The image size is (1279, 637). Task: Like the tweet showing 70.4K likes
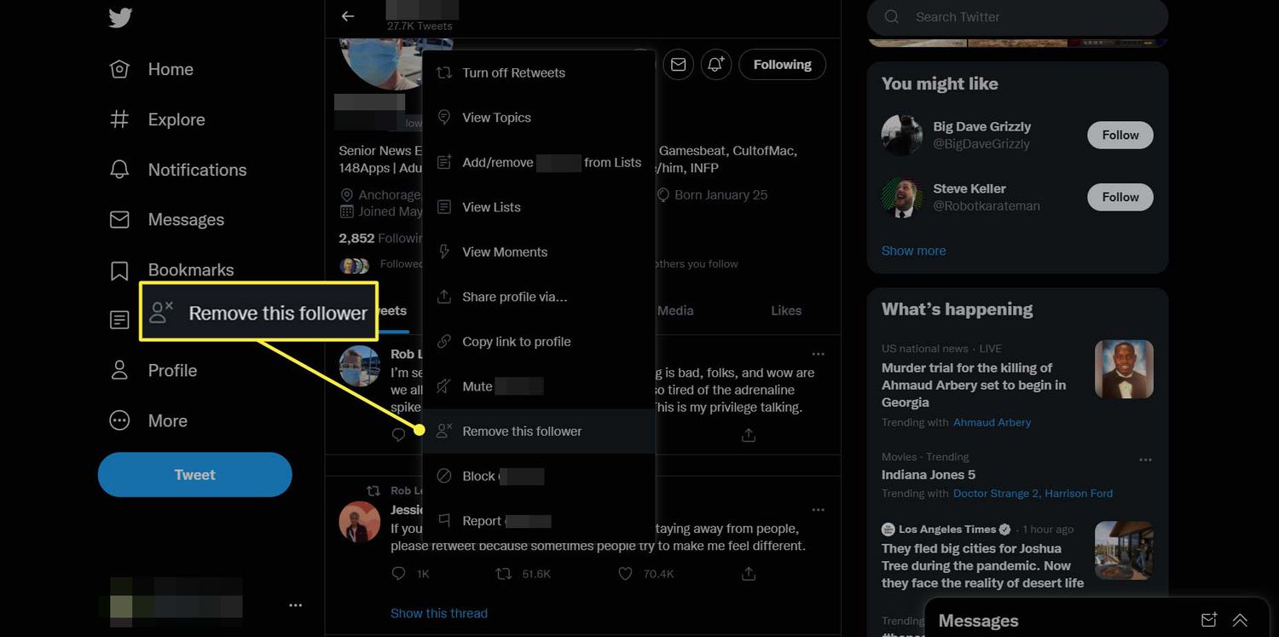(x=625, y=573)
